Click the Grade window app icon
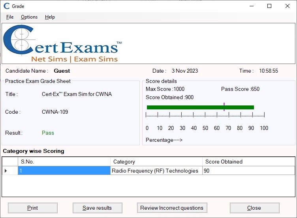 pyautogui.click(x=7, y=6)
